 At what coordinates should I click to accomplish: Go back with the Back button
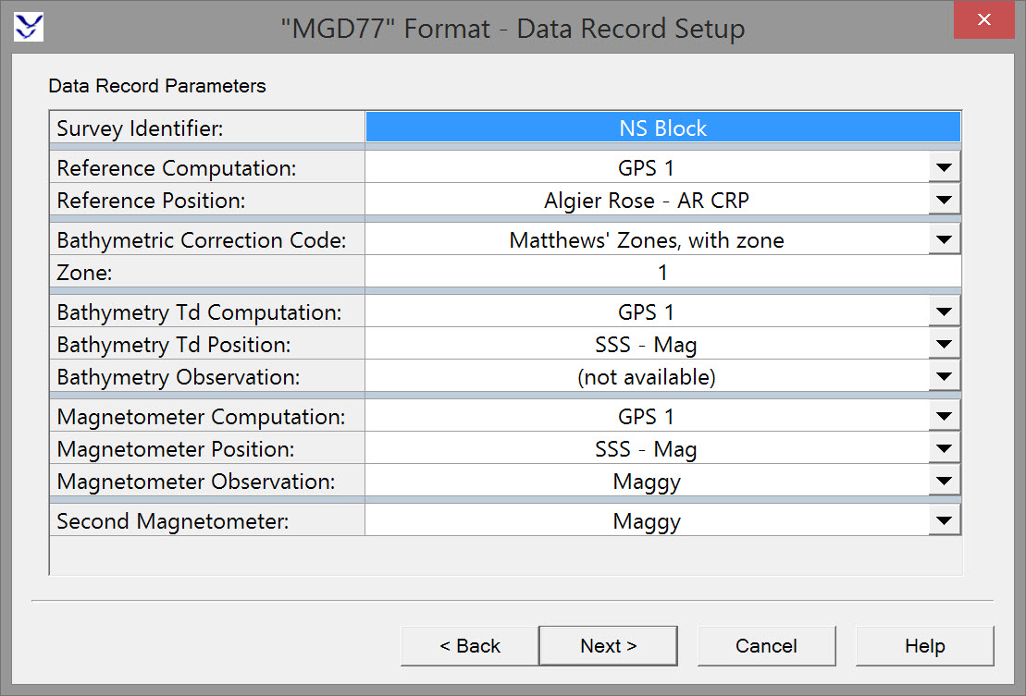469,646
